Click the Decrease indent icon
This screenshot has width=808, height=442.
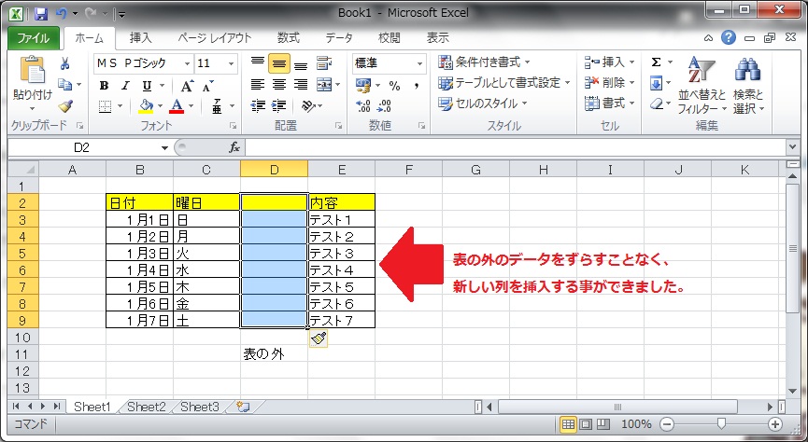tap(258, 105)
